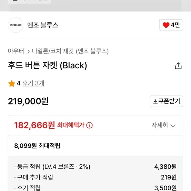Viewport: 191px width, 191px height.
Task: Open 나일론/코치 재킷 (엔조 블루스) category
Action: tap(70, 51)
